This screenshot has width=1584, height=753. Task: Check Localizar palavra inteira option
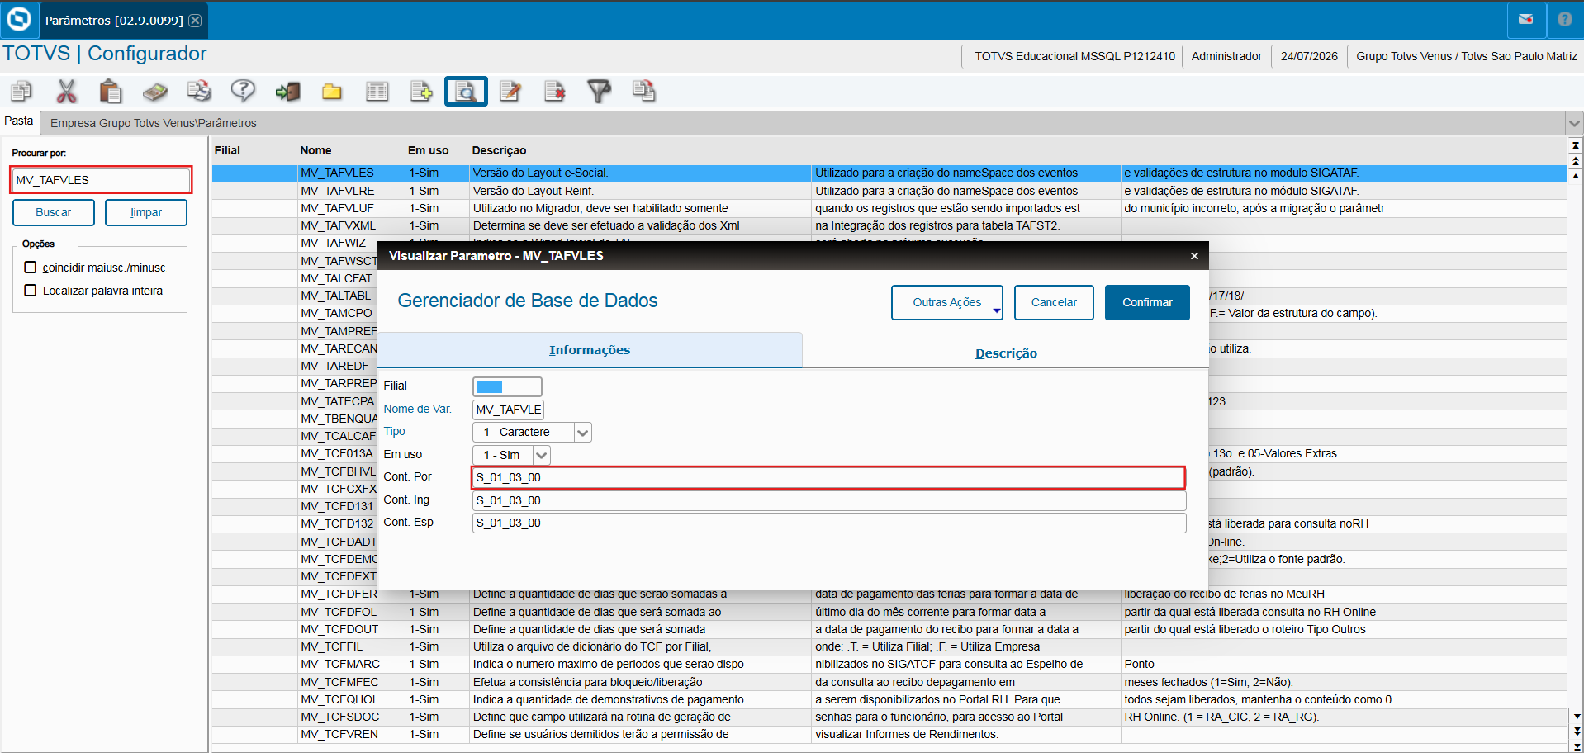(31, 291)
